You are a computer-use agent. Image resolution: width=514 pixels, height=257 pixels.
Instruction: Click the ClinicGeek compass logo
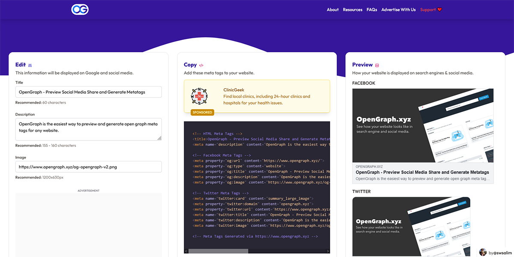click(199, 96)
